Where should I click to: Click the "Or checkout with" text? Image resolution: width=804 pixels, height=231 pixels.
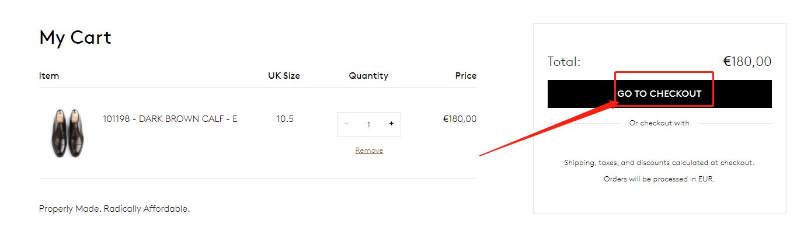659,123
